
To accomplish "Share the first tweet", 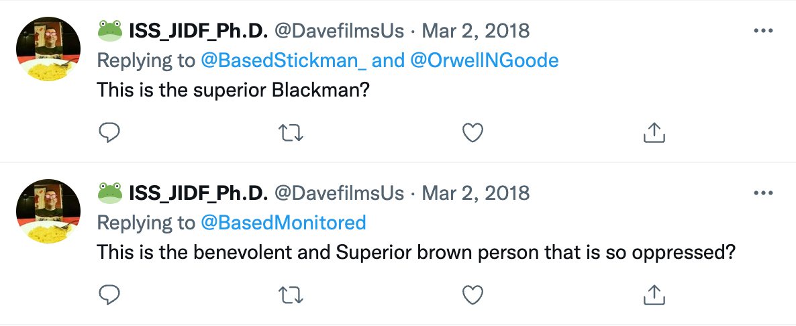I will 654,133.
